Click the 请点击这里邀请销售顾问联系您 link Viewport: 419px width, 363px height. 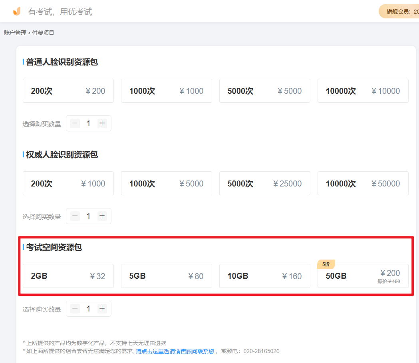tap(175, 351)
